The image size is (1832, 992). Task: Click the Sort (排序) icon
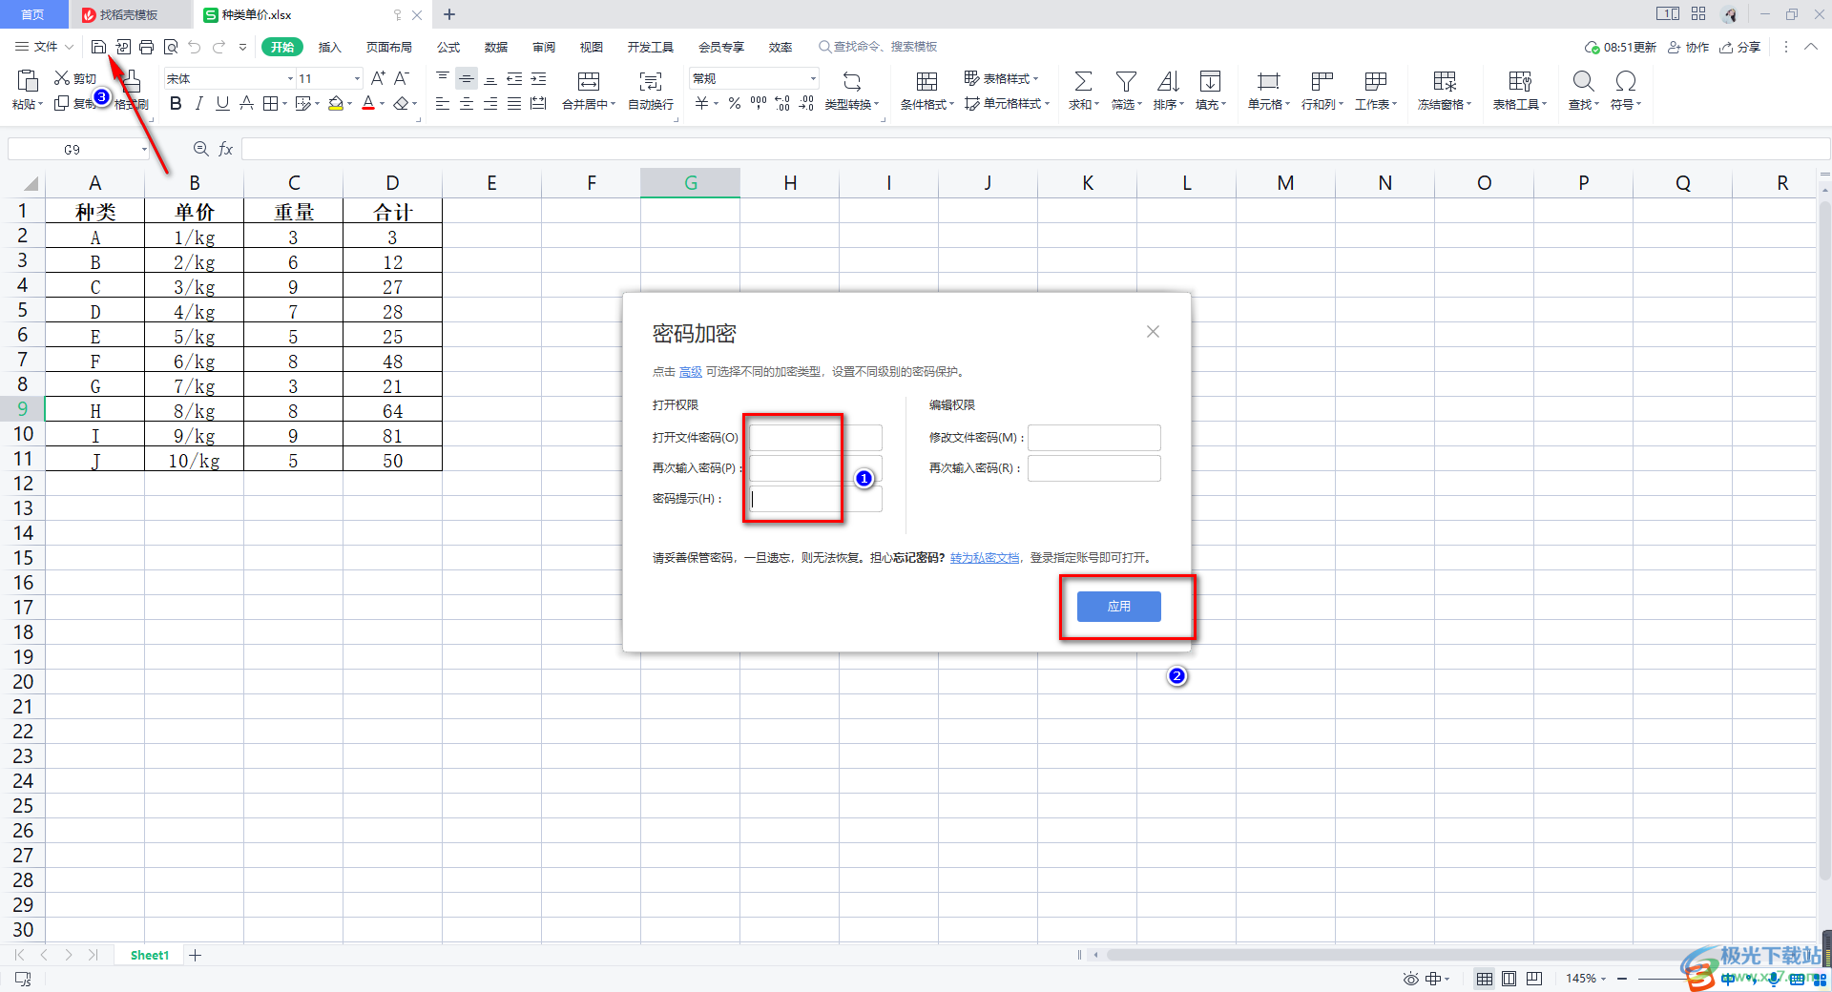1168,81
